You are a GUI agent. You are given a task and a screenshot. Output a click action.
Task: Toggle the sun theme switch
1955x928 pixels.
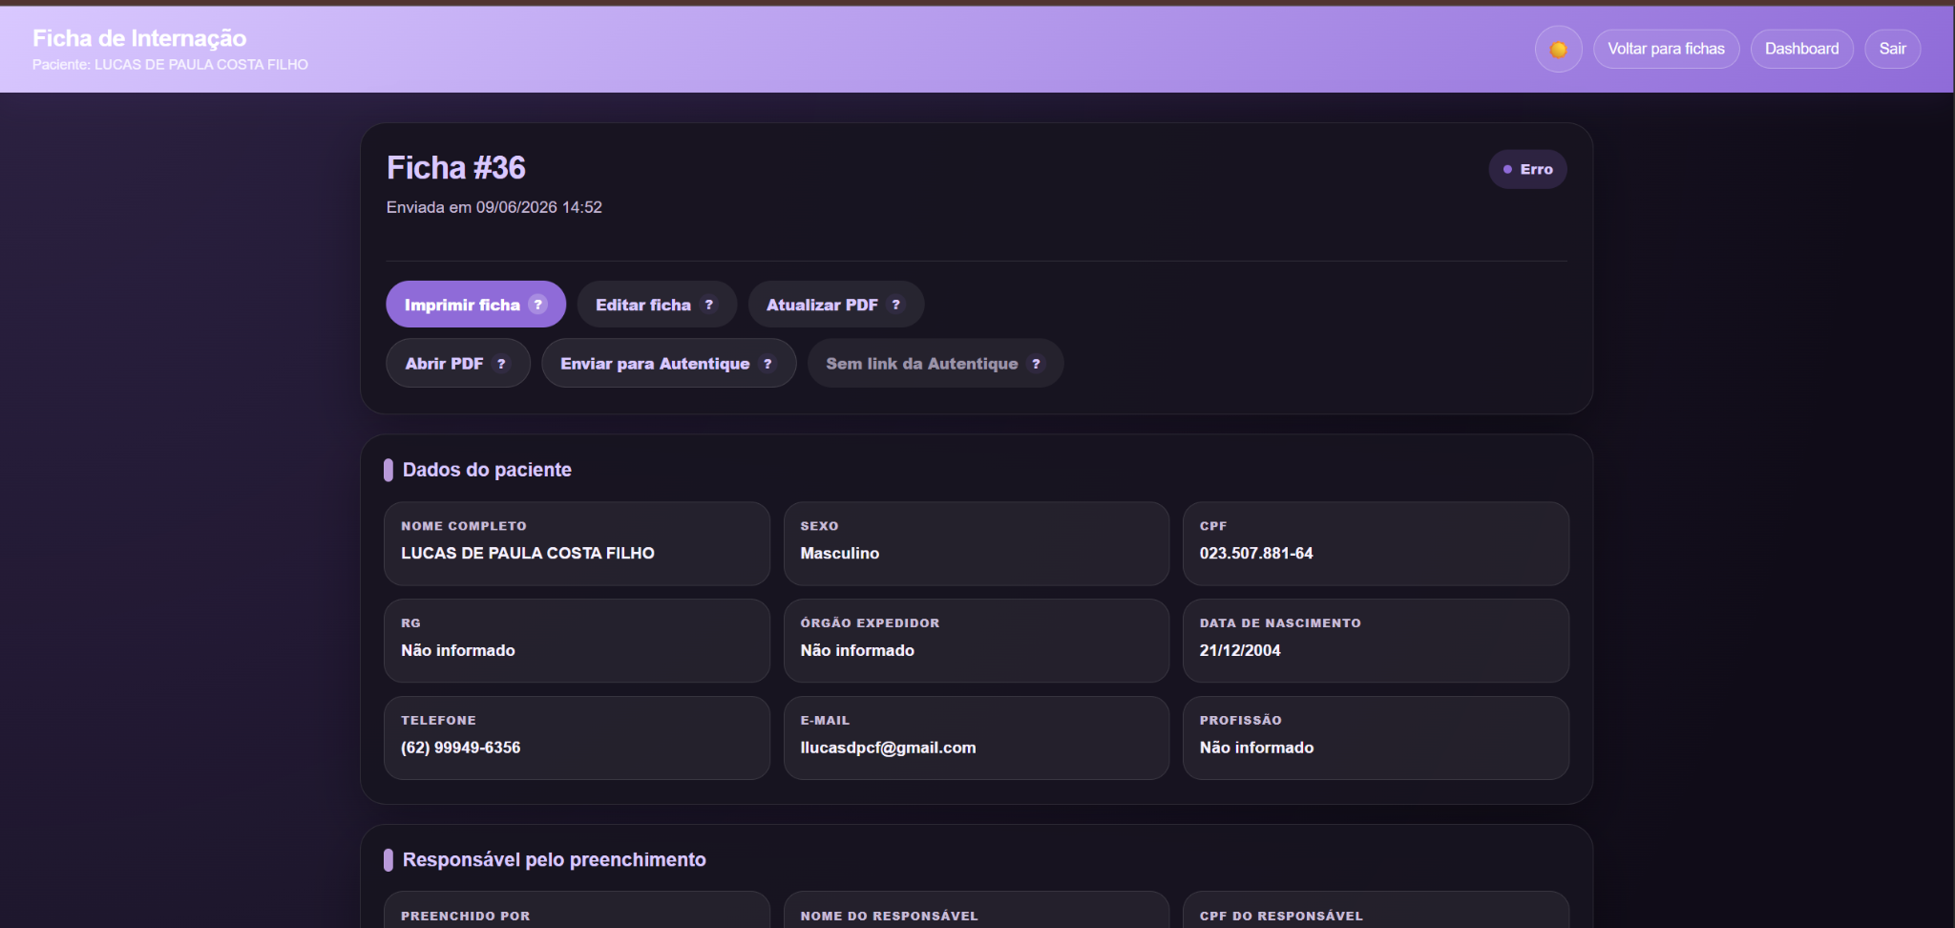coord(1558,49)
